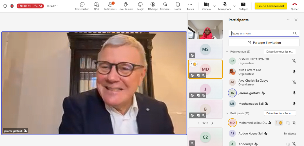Screen dimensions: 304x146
Task: Go to next page of video thumbnails
Action: click(x=212, y=123)
